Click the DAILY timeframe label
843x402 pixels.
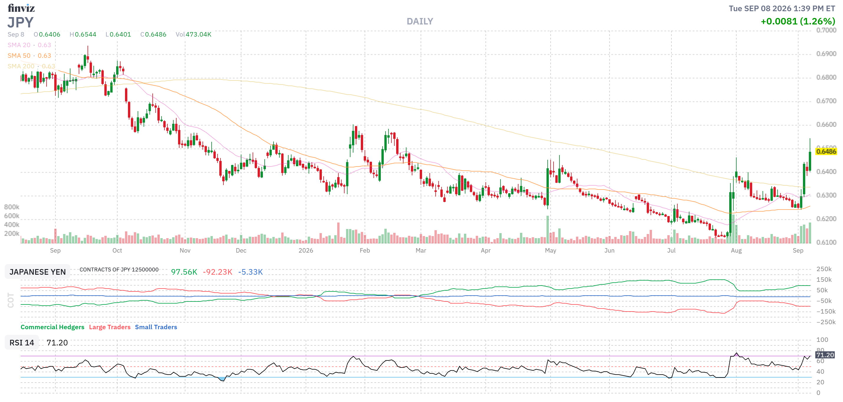[420, 22]
